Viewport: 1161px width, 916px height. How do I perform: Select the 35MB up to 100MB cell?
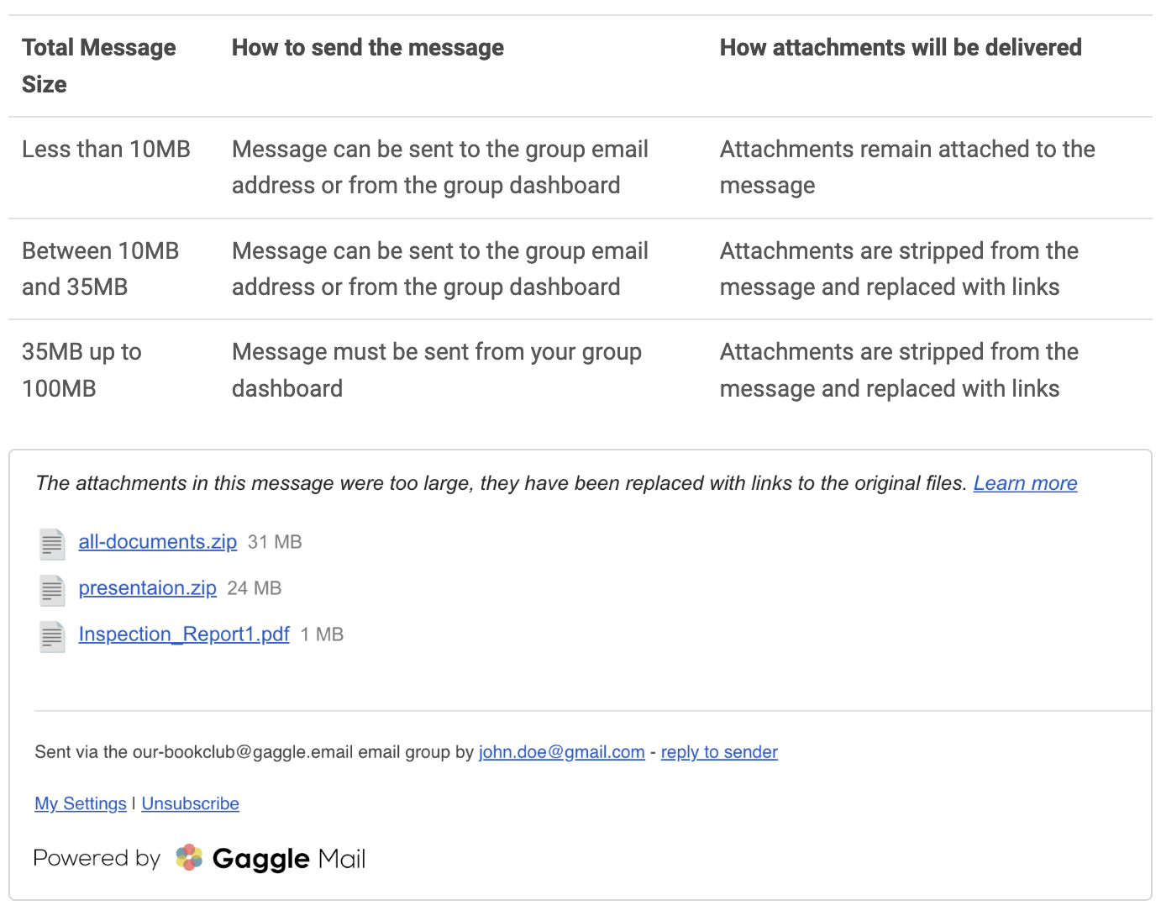81,370
